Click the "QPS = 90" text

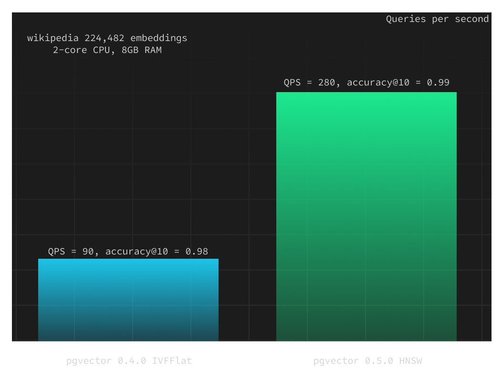(71, 252)
